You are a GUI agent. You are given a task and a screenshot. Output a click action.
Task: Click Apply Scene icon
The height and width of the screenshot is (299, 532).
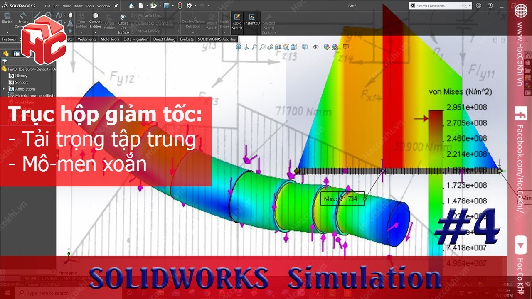335,47
